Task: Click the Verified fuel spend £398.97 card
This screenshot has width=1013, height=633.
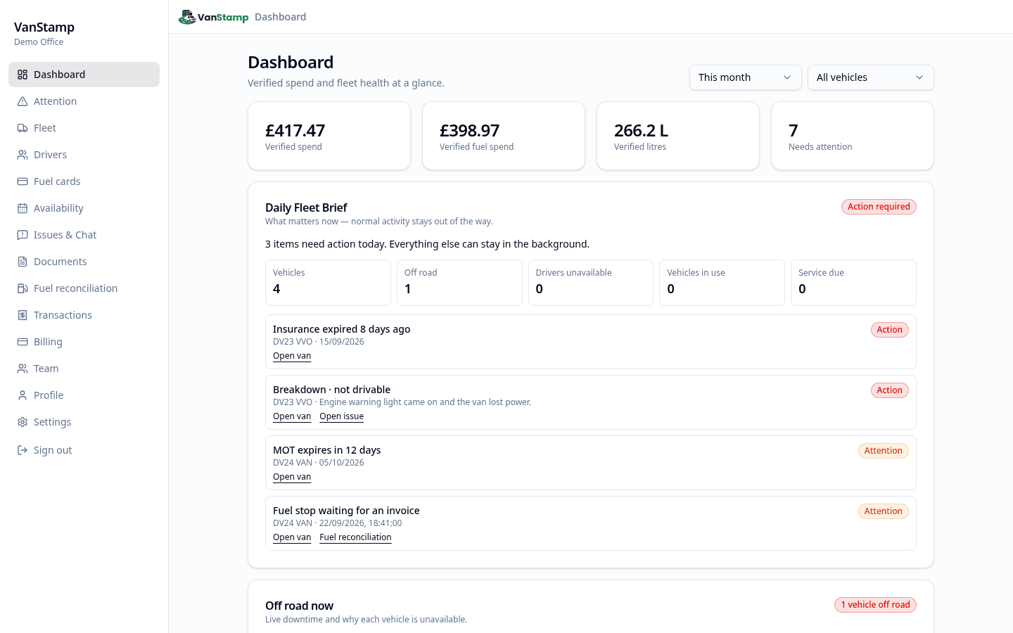Action: point(504,136)
